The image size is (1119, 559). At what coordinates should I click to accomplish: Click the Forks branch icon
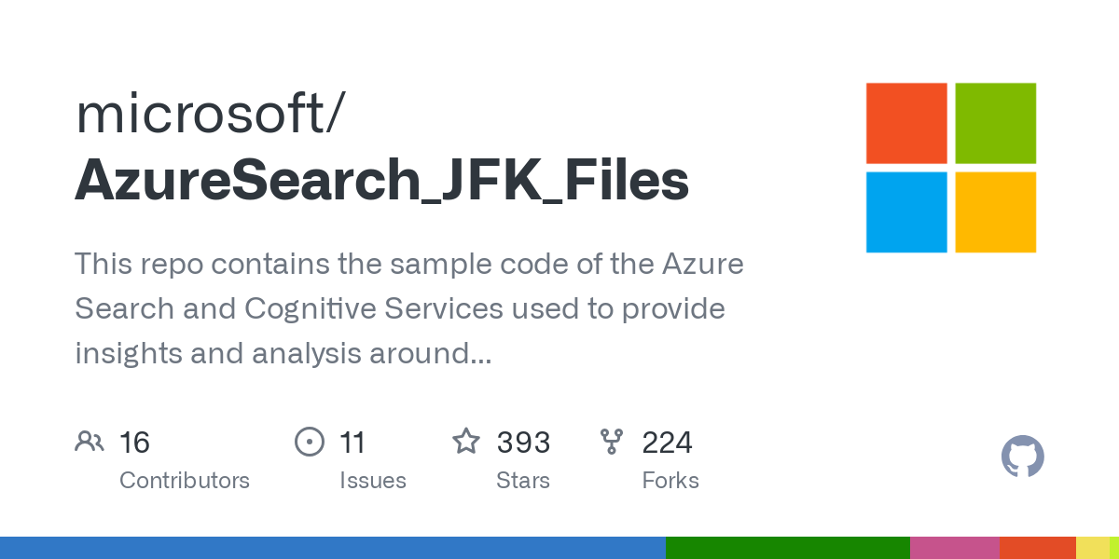[x=612, y=442]
